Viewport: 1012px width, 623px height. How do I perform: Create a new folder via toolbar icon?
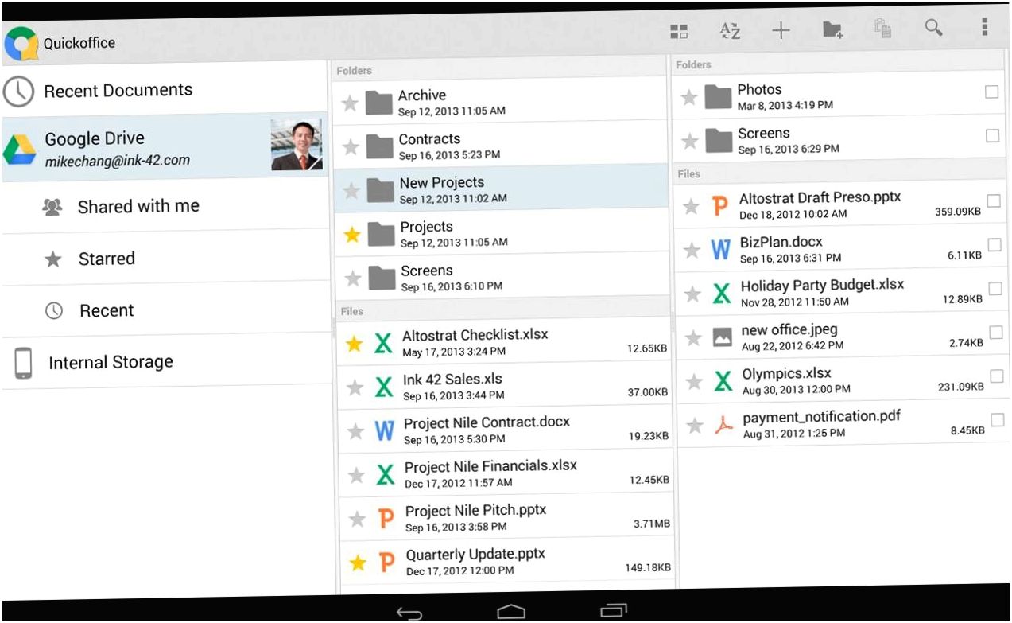pos(832,30)
